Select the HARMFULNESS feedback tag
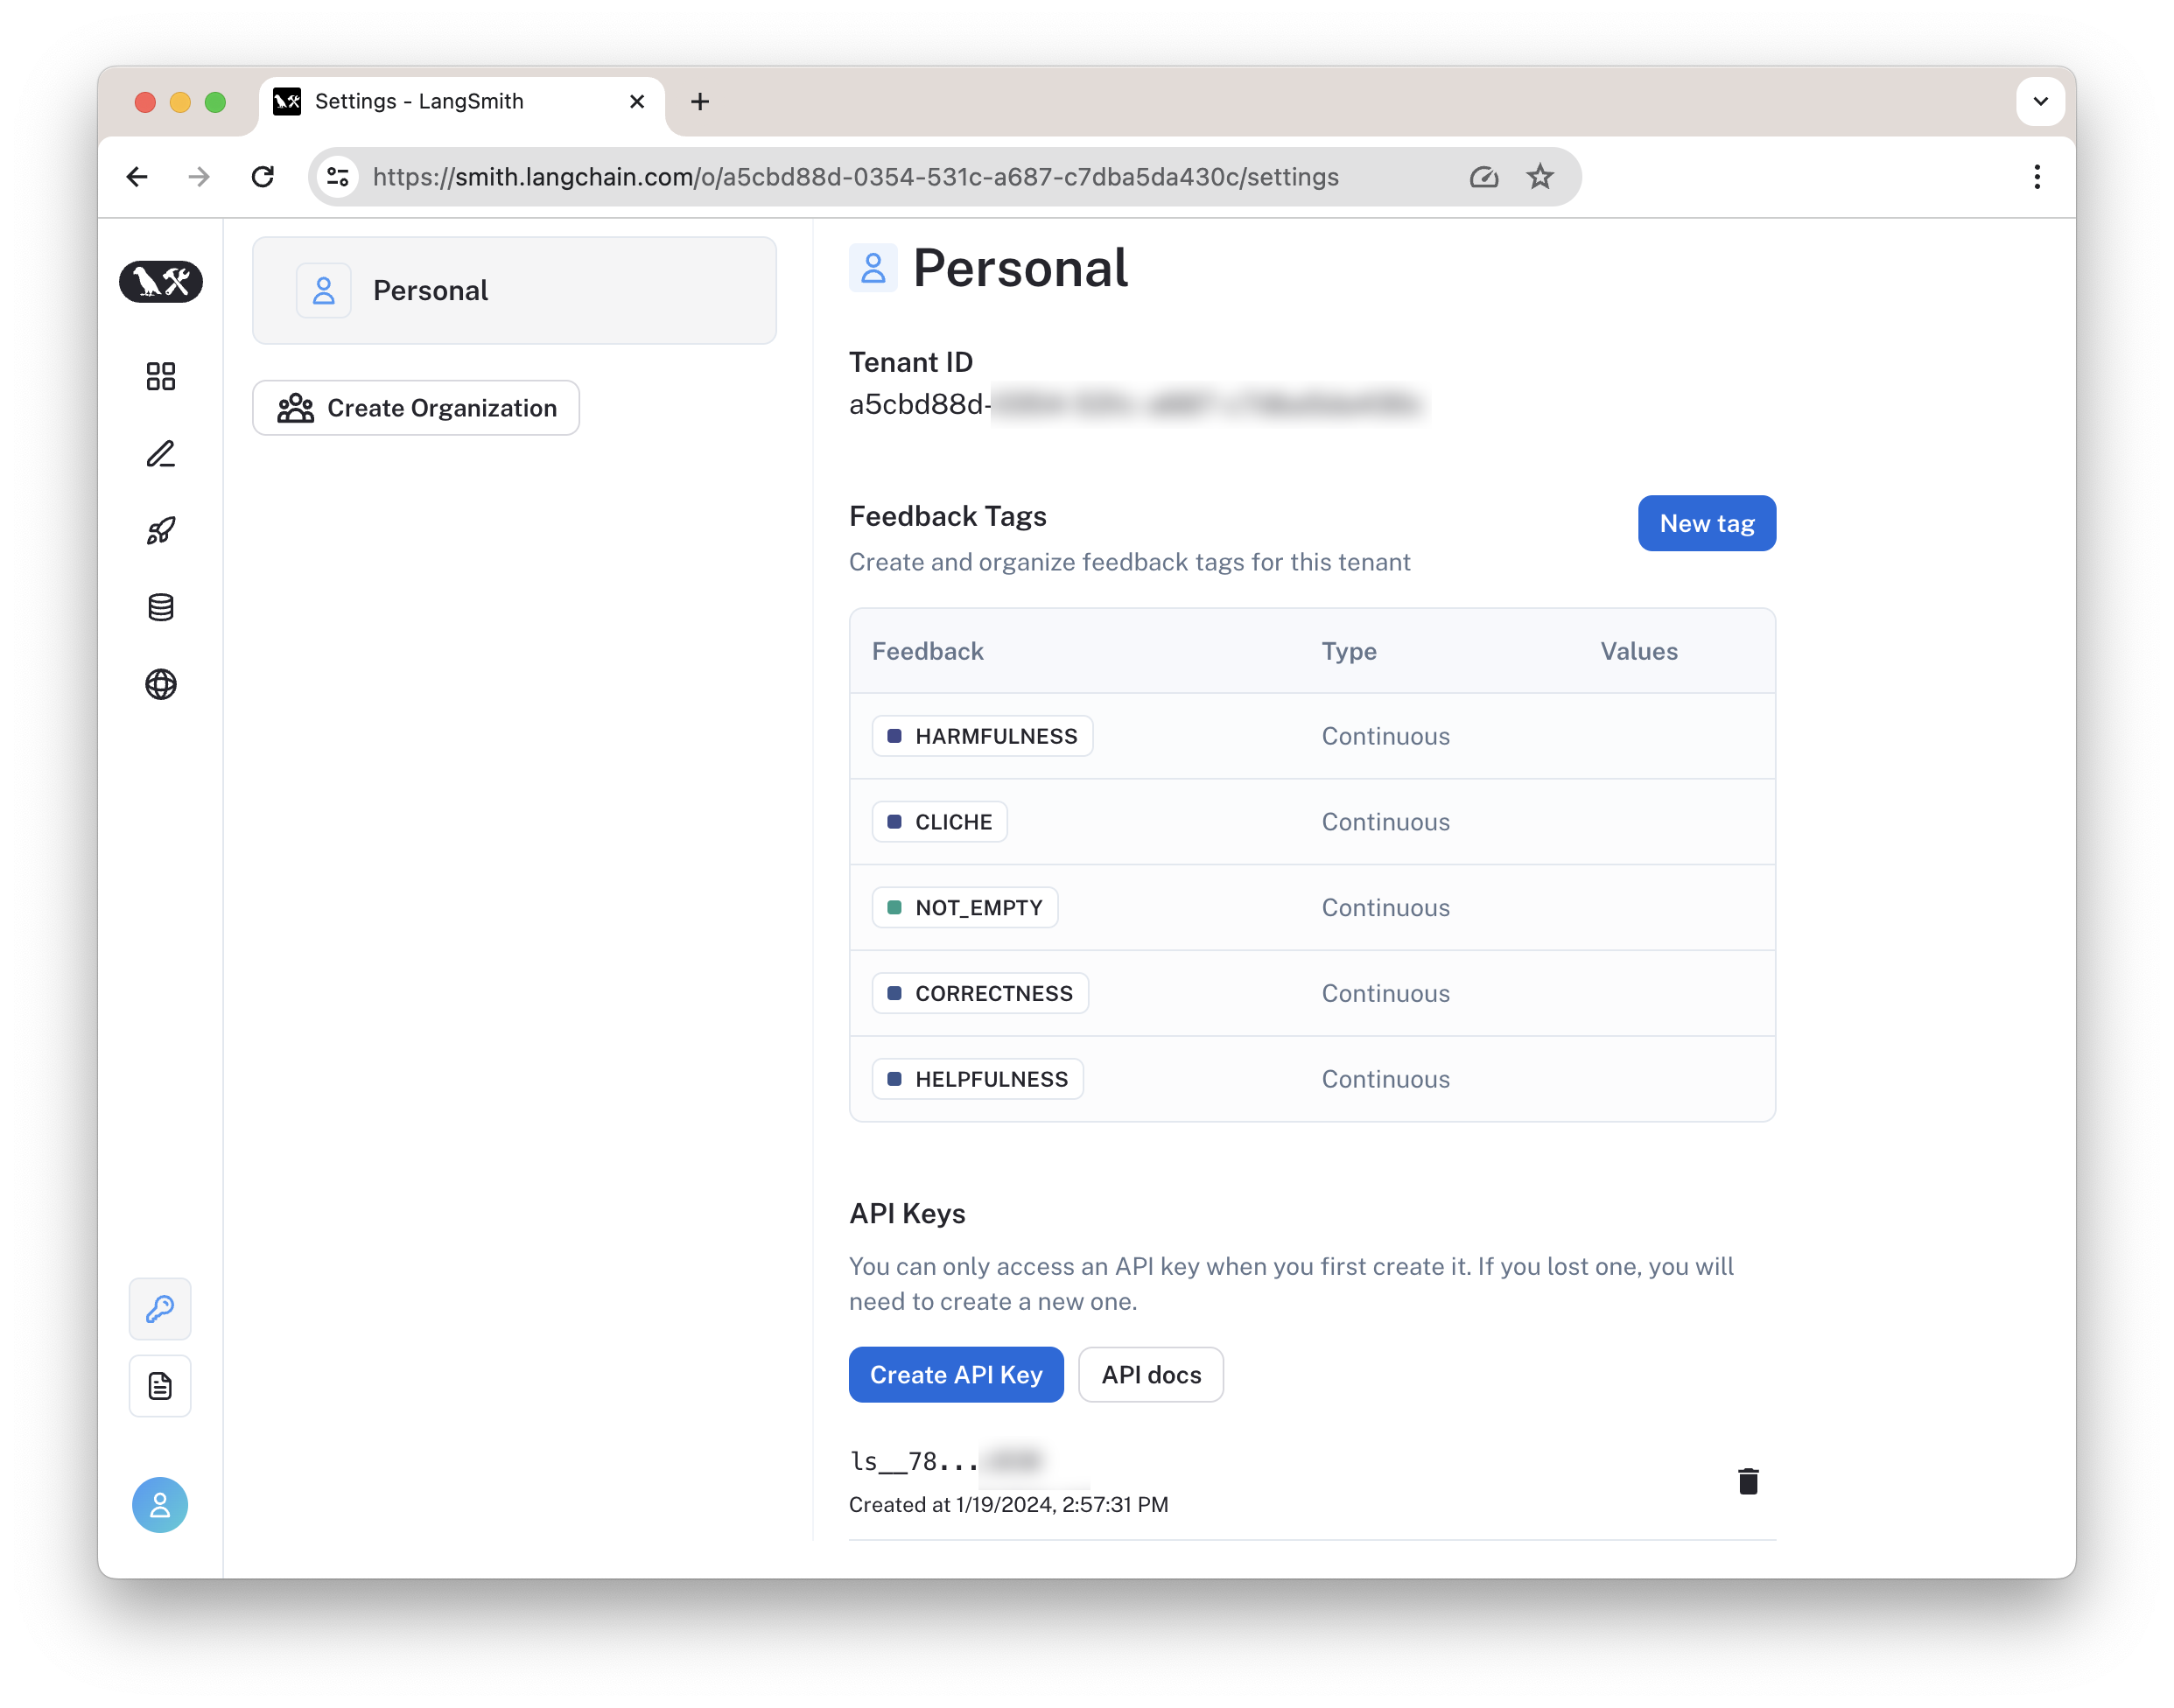The image size is (2174, 1708). pos(982,736)
